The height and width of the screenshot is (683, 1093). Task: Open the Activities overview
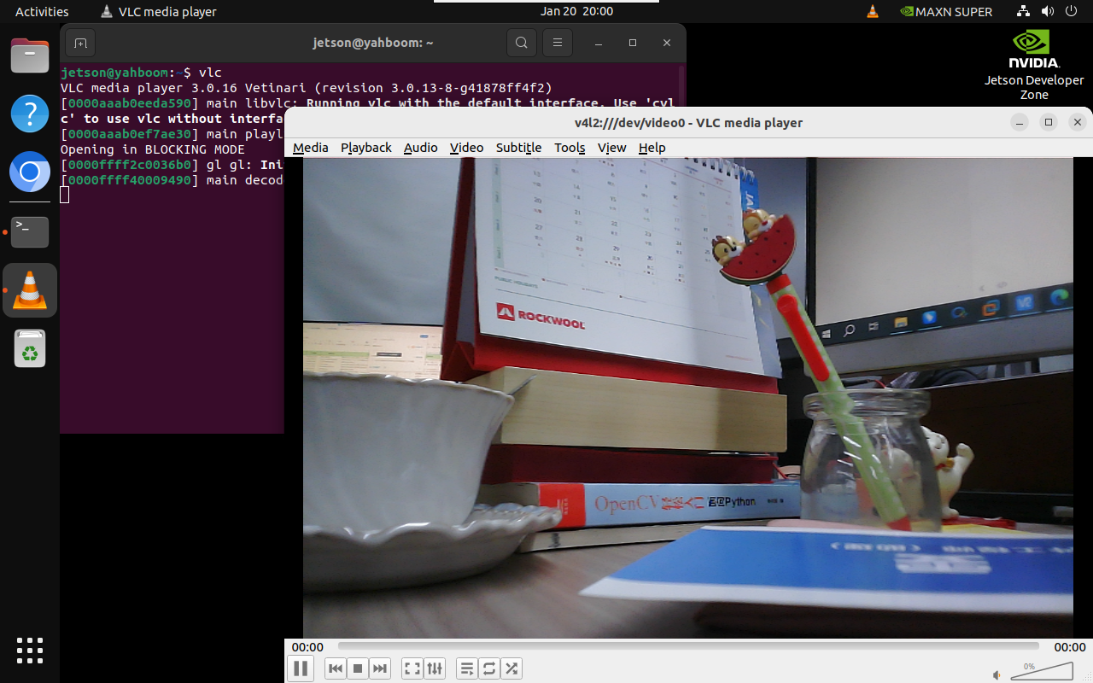(x=42, y=12)
